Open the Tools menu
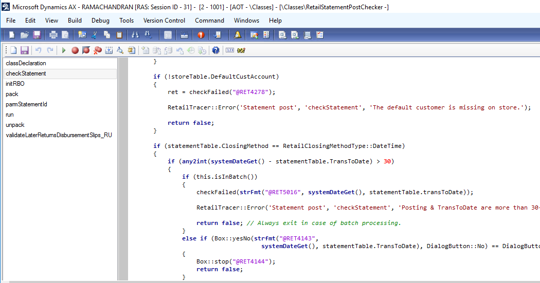Image resolution: width=540 pixels, height=283 pixels. (x=127, y=21)
